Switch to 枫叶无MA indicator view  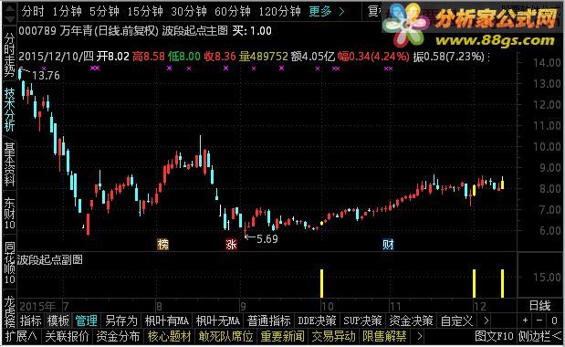pyautogui.click(x=217, y=321)
